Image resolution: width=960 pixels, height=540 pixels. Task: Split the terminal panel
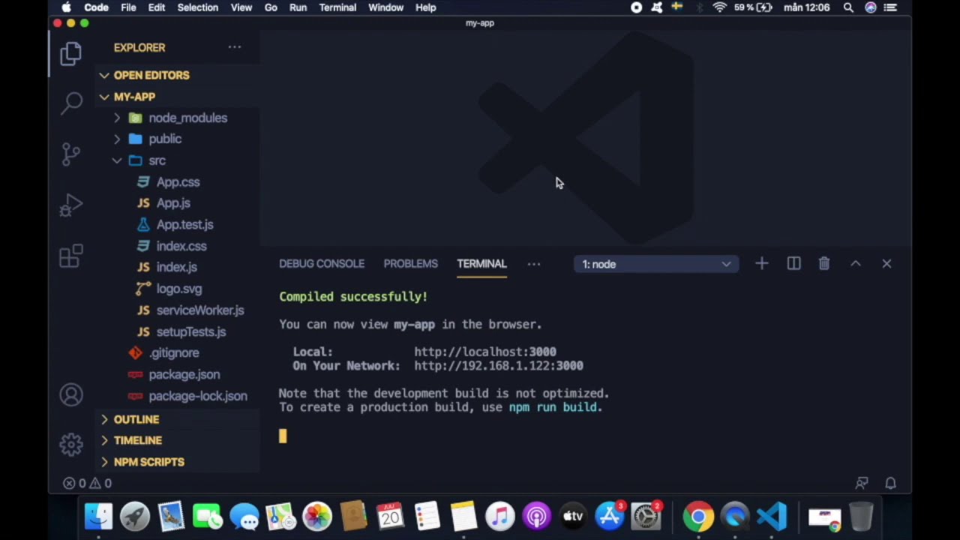(x=793, y=264)
